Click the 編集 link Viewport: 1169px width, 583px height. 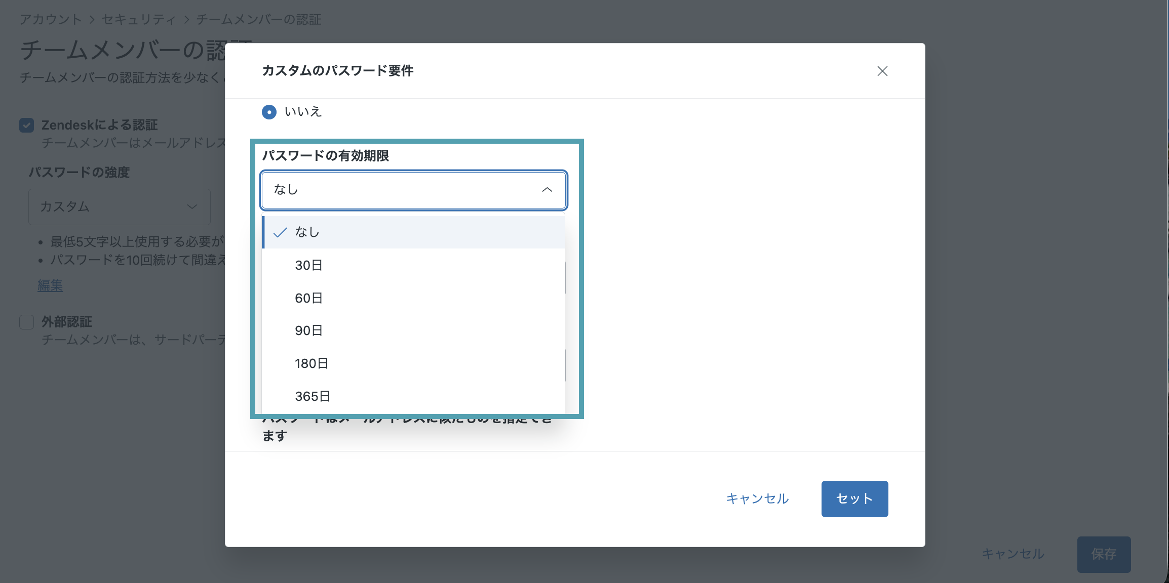click(x=50, y=285)
